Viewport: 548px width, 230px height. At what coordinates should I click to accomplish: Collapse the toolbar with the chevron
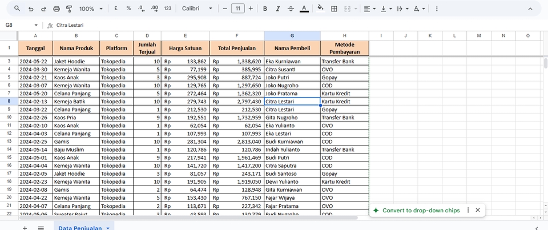pyautogui.click(x=530, y=9)
